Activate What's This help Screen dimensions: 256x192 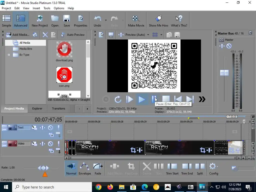point(179,21)
